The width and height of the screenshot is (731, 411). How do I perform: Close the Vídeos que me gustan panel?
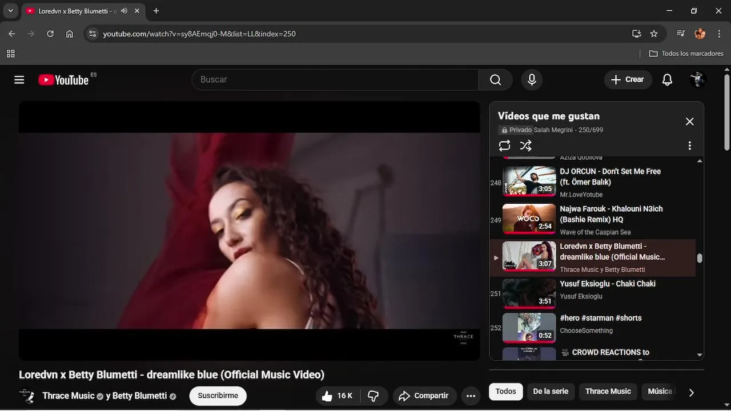coord(689,122)
